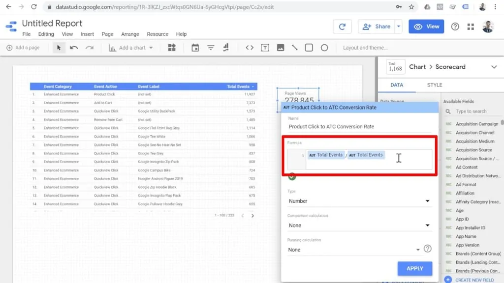This screenshot has width=504, height=283.
Task: Select the line drawing tool
Action: [295, 47]
